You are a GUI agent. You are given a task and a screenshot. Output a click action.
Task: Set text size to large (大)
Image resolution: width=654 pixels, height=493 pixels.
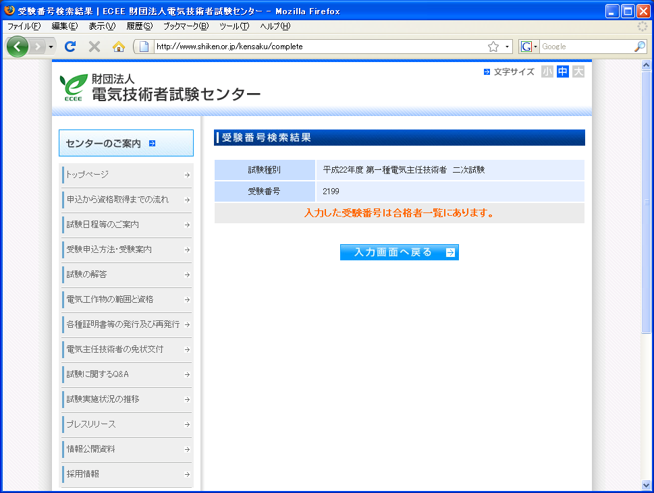(x=578, y=71)
